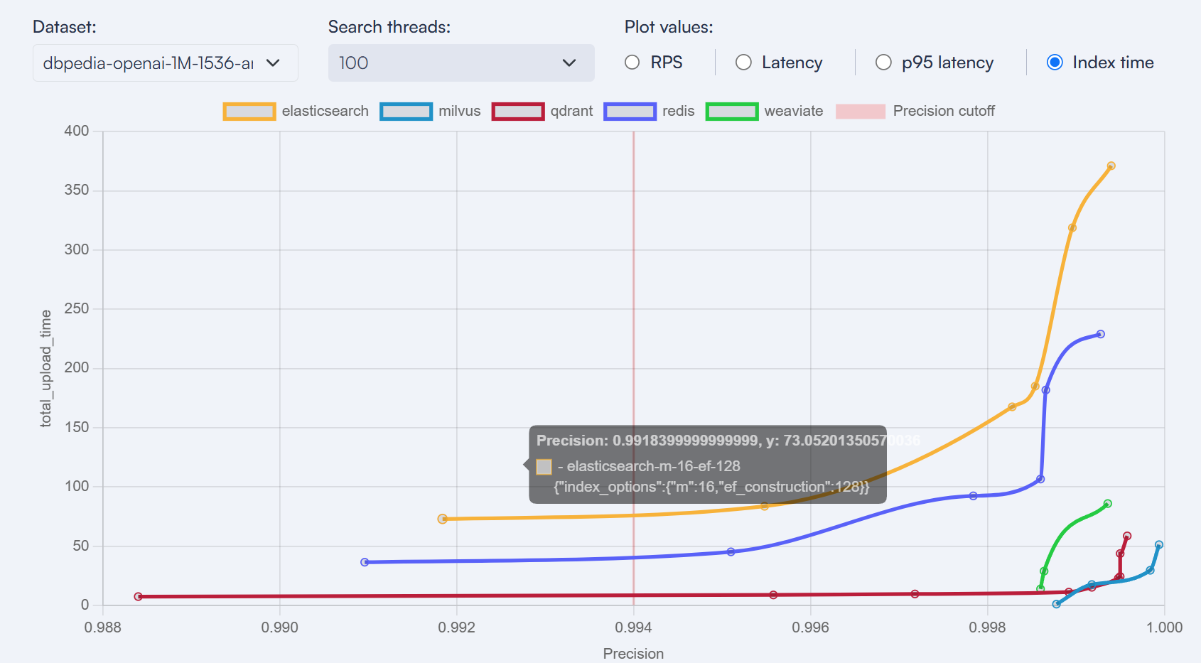Click the leftmost redis data point near 36

pyautogui.click(x=365, y=562)
